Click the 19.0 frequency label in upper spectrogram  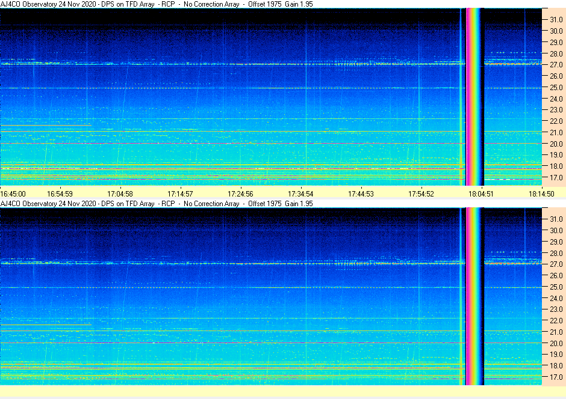556,155
